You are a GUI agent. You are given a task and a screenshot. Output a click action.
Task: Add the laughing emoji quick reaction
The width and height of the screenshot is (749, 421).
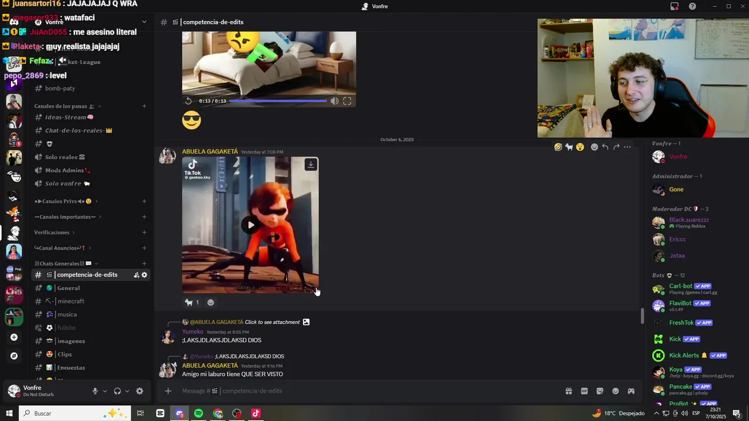558,147
